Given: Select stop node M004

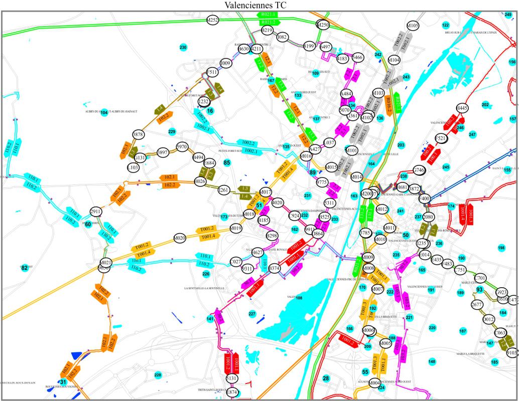Looking at the screenshot, I should pyautogui.click(x=375, y=383).
